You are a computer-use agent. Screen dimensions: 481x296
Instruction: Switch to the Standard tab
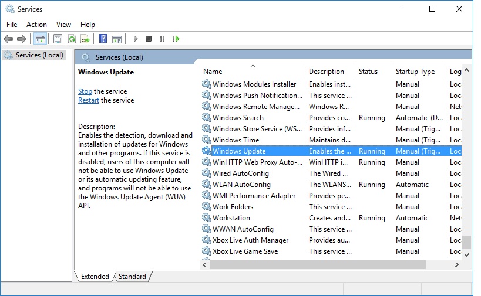(132, 277)
